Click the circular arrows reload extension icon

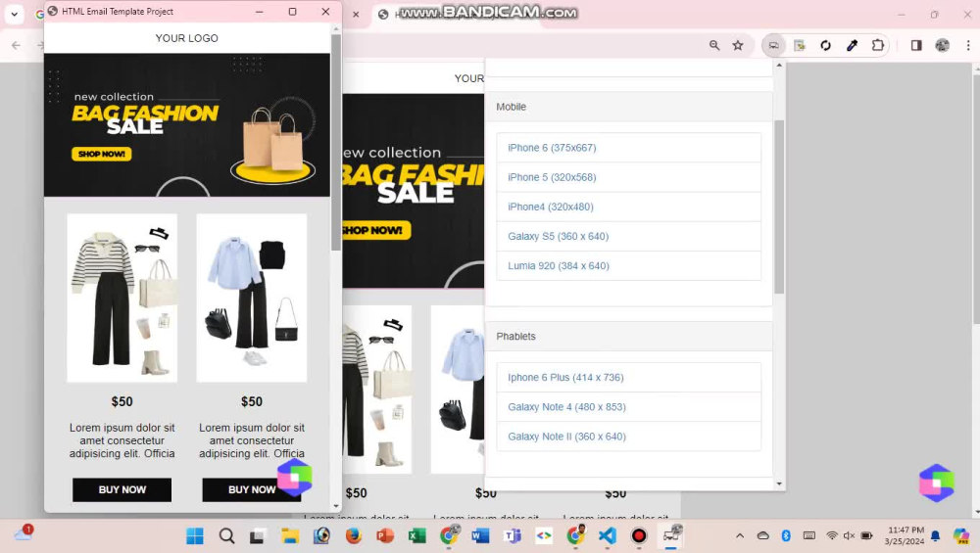(825, 45)
